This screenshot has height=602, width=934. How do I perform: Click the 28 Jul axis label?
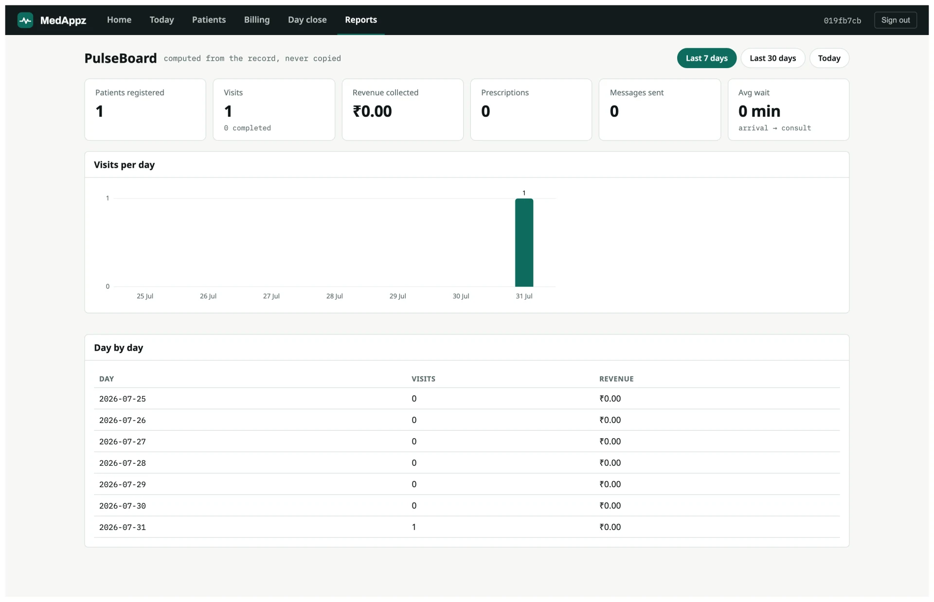pos(334,296)
